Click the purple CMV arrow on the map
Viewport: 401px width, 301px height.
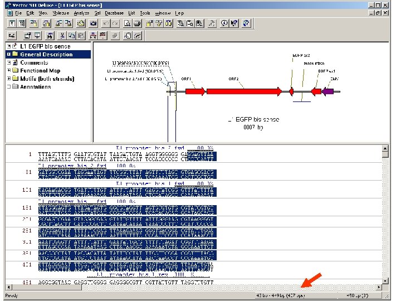[x=327, y=91]
